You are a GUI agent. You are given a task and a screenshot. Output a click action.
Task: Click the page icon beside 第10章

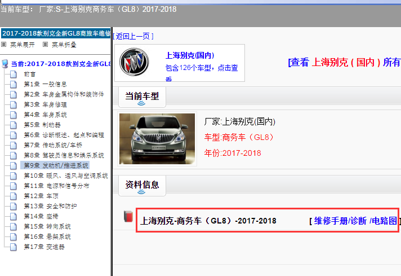pyautogui.click(x=14, y=176)
